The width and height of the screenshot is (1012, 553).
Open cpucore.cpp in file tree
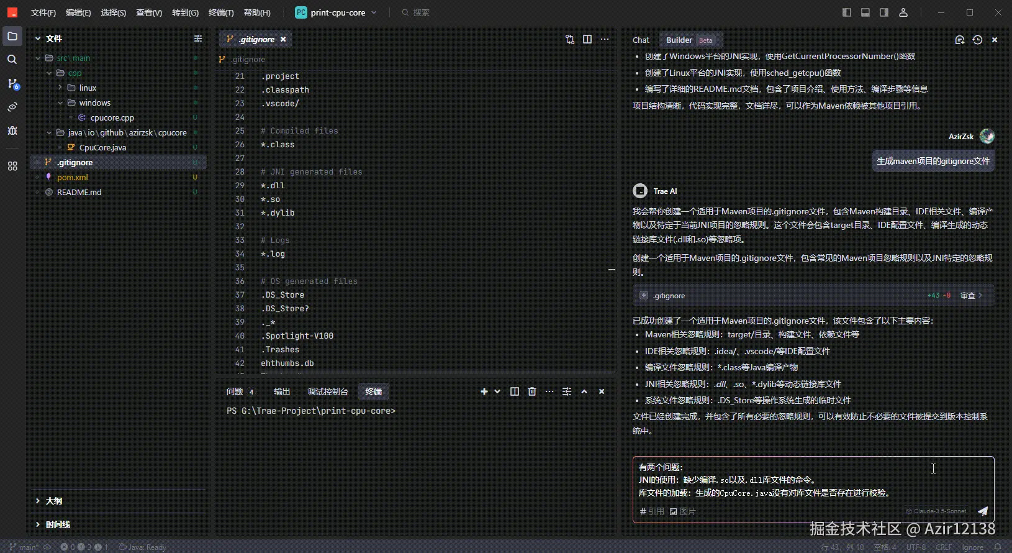point(112,117)
